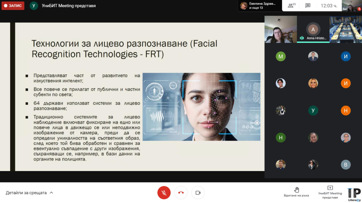
Task: Click the dark-haired person's avatar on light blue background
Action: pos(281,83)
